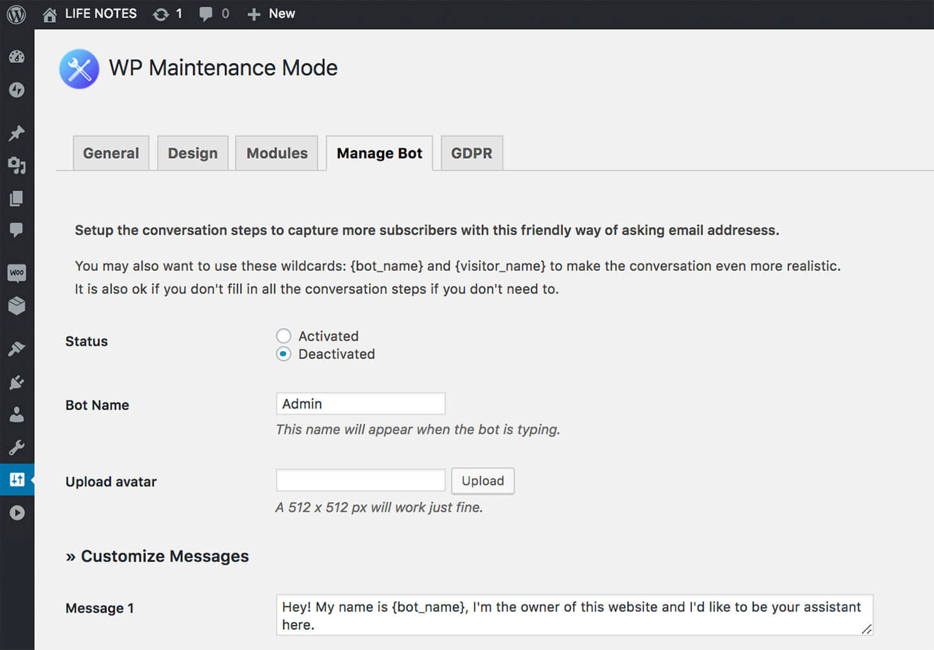Image resolution: width=934 pixels, height=650 pixels.
Task: Switch to the Modules tab
Action: tap(277, 153)
